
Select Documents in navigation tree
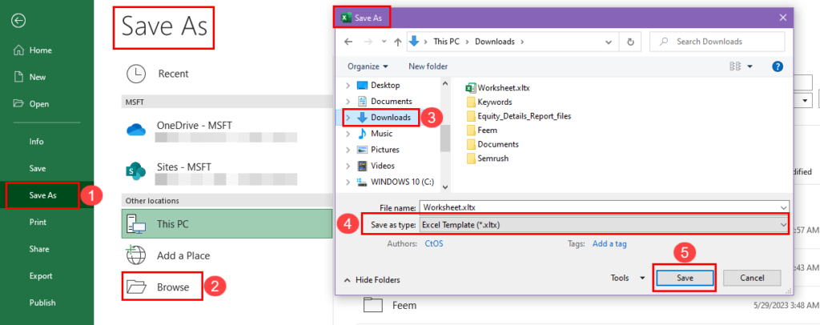(391, 102)
